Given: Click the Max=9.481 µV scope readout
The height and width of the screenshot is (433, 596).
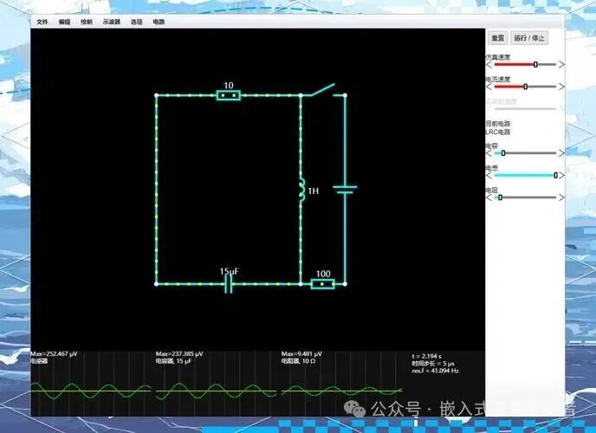Looking at the screenshot, I should click(301, 354).
